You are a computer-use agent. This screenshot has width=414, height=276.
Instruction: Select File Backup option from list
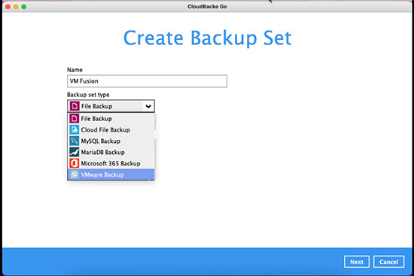pos(111,119)
